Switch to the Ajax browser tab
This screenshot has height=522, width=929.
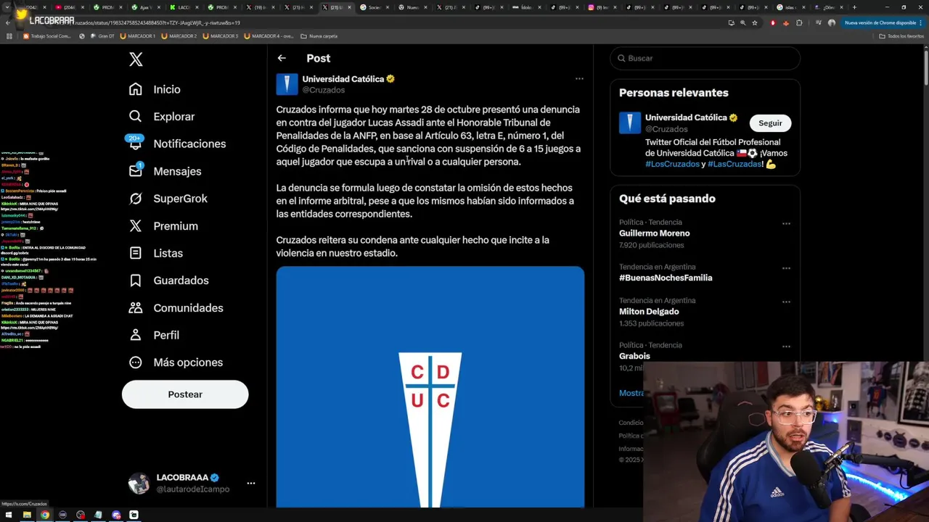pyautogui.click(x=145, y=7)
